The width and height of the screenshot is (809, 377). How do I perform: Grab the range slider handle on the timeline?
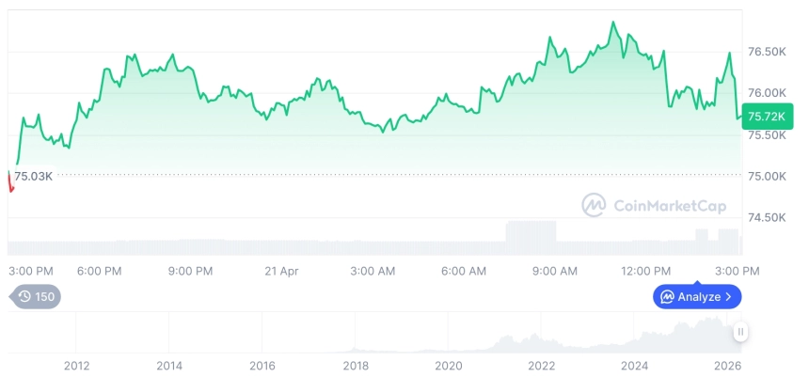click(x=741, y=331)
